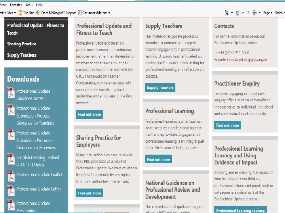Click Professional Learning Journey and Evidence heading
The image size is (285, 213).
pos(238,155)
